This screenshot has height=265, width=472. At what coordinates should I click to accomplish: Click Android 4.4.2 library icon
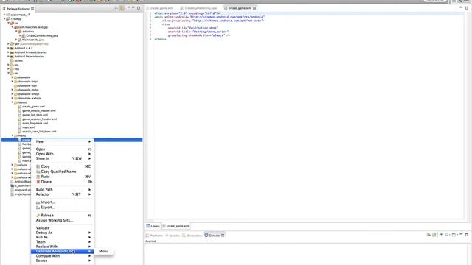12,48
